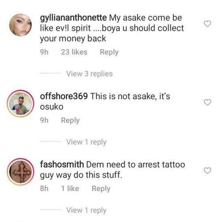
Task: Open fashosmith's cross tattoo avatar
Action: click(20, 172)
